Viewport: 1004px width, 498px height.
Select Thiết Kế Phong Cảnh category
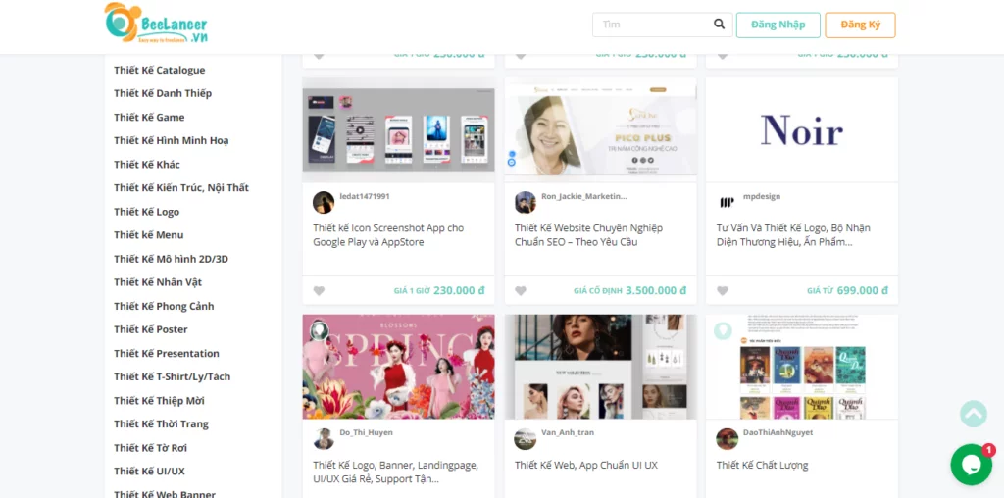pos(164,306)
